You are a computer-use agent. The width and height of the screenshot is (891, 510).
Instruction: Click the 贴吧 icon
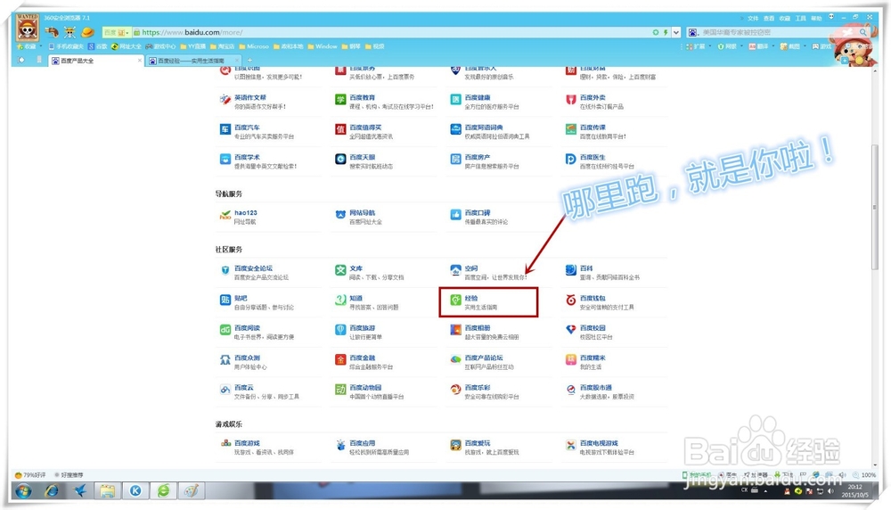(x=225, y=300)
